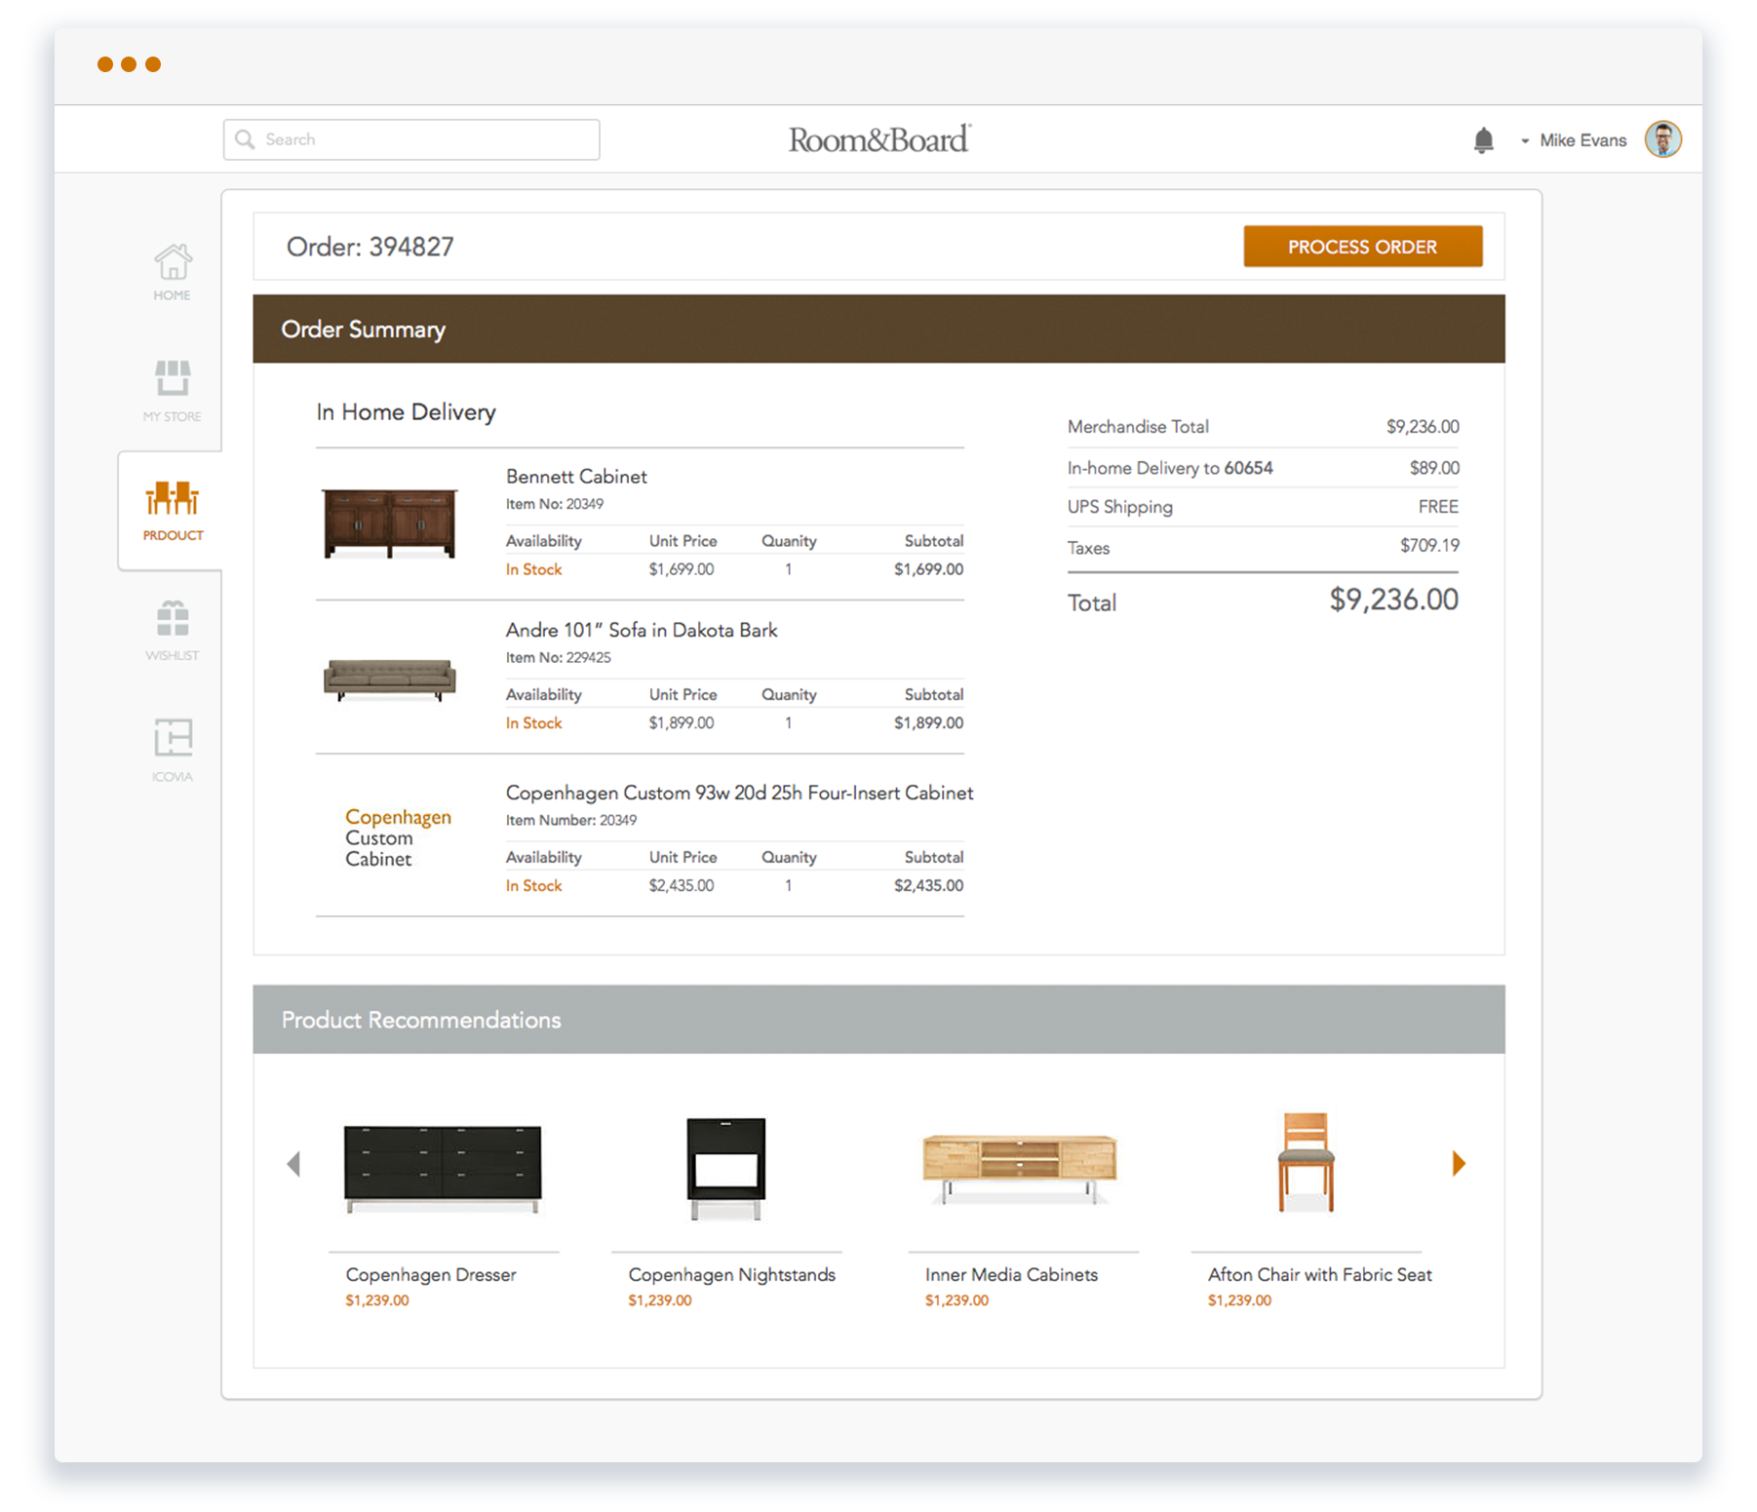Screen dimensions: 1757x1512
Task: Show next product recommendations with right arrow
Action: click(x=1459, y=1162)
